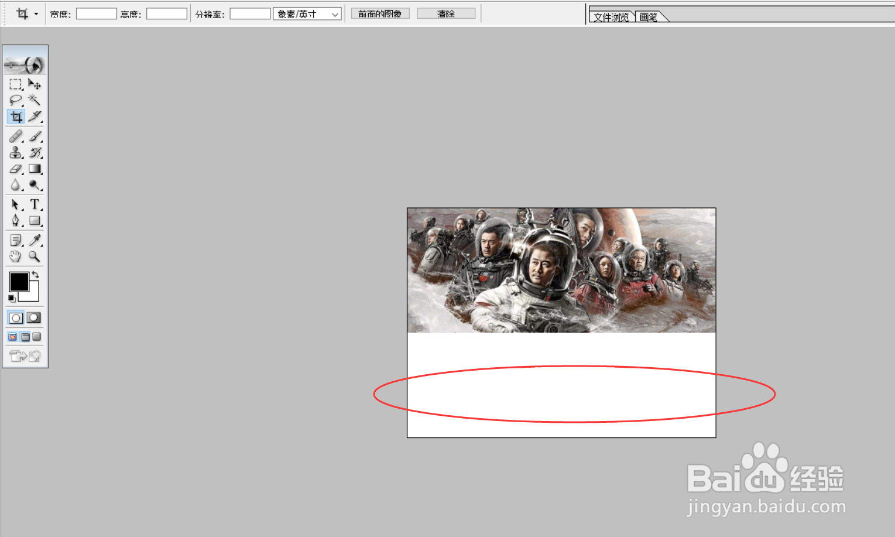Choose Full Screen with menu bar mode
The image size is (895, 537).
[x=25, y=337]
